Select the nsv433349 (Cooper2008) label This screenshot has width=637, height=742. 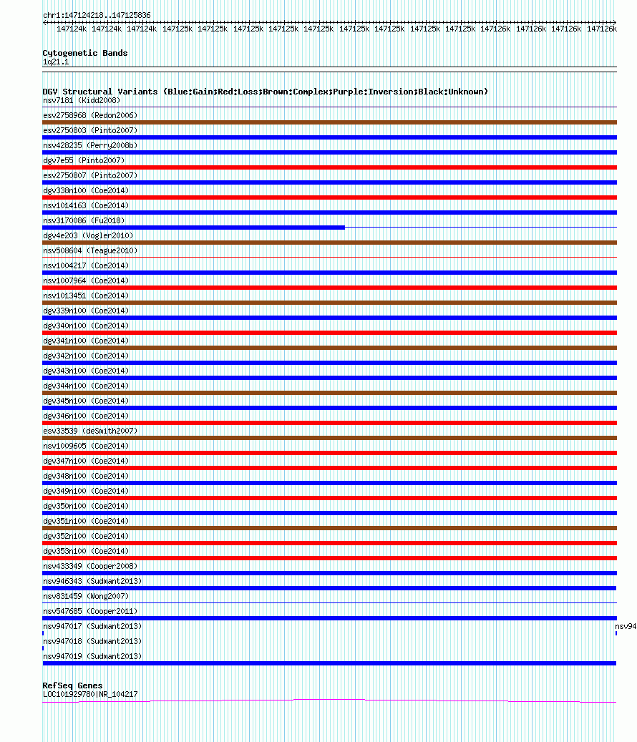click(x=90, y=566)
